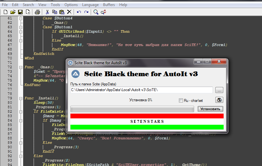
Task: Enable the Ru - char'set checkbox
Action: click(181, 101)
